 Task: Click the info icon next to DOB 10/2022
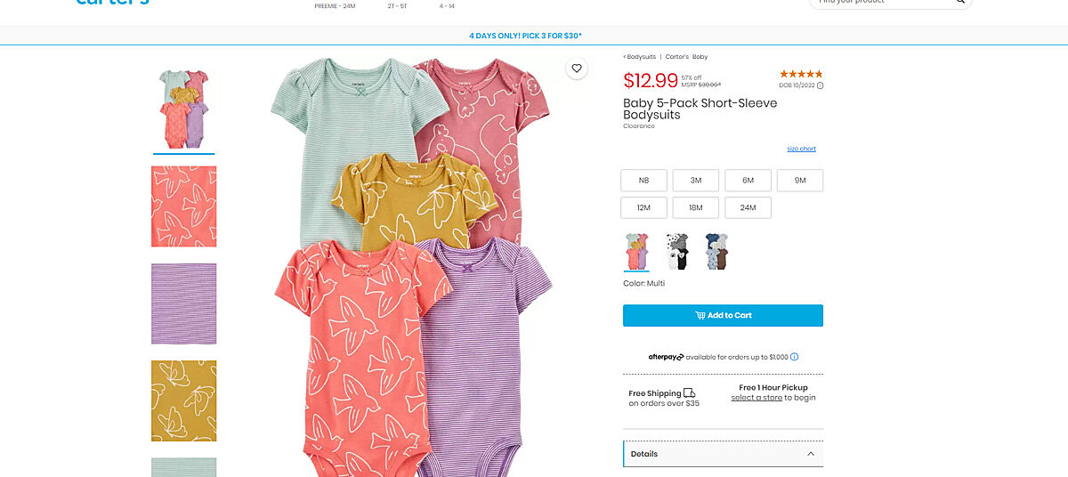point(821,85)
